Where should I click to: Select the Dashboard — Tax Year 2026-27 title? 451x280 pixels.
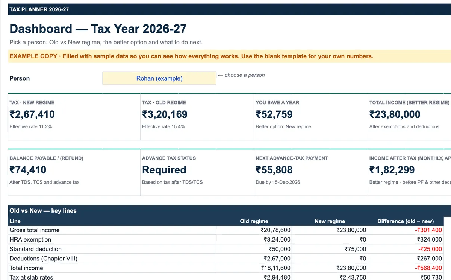[x=98, y=29]
